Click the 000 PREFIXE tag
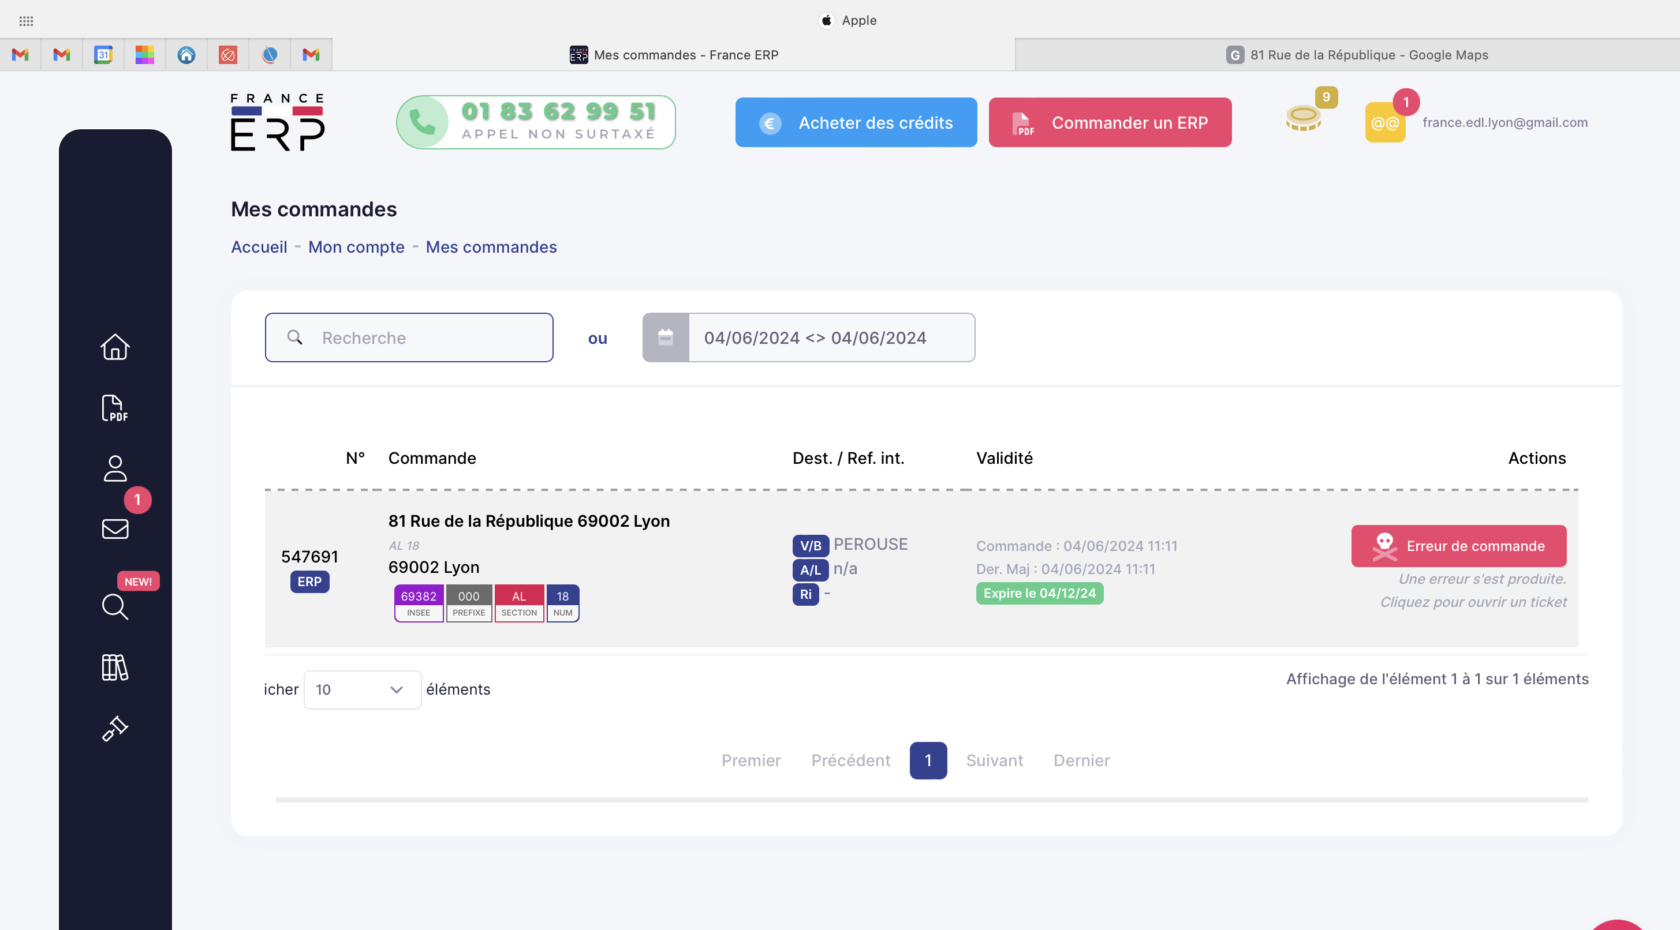1680x930 pixels. tap(469, 603)
